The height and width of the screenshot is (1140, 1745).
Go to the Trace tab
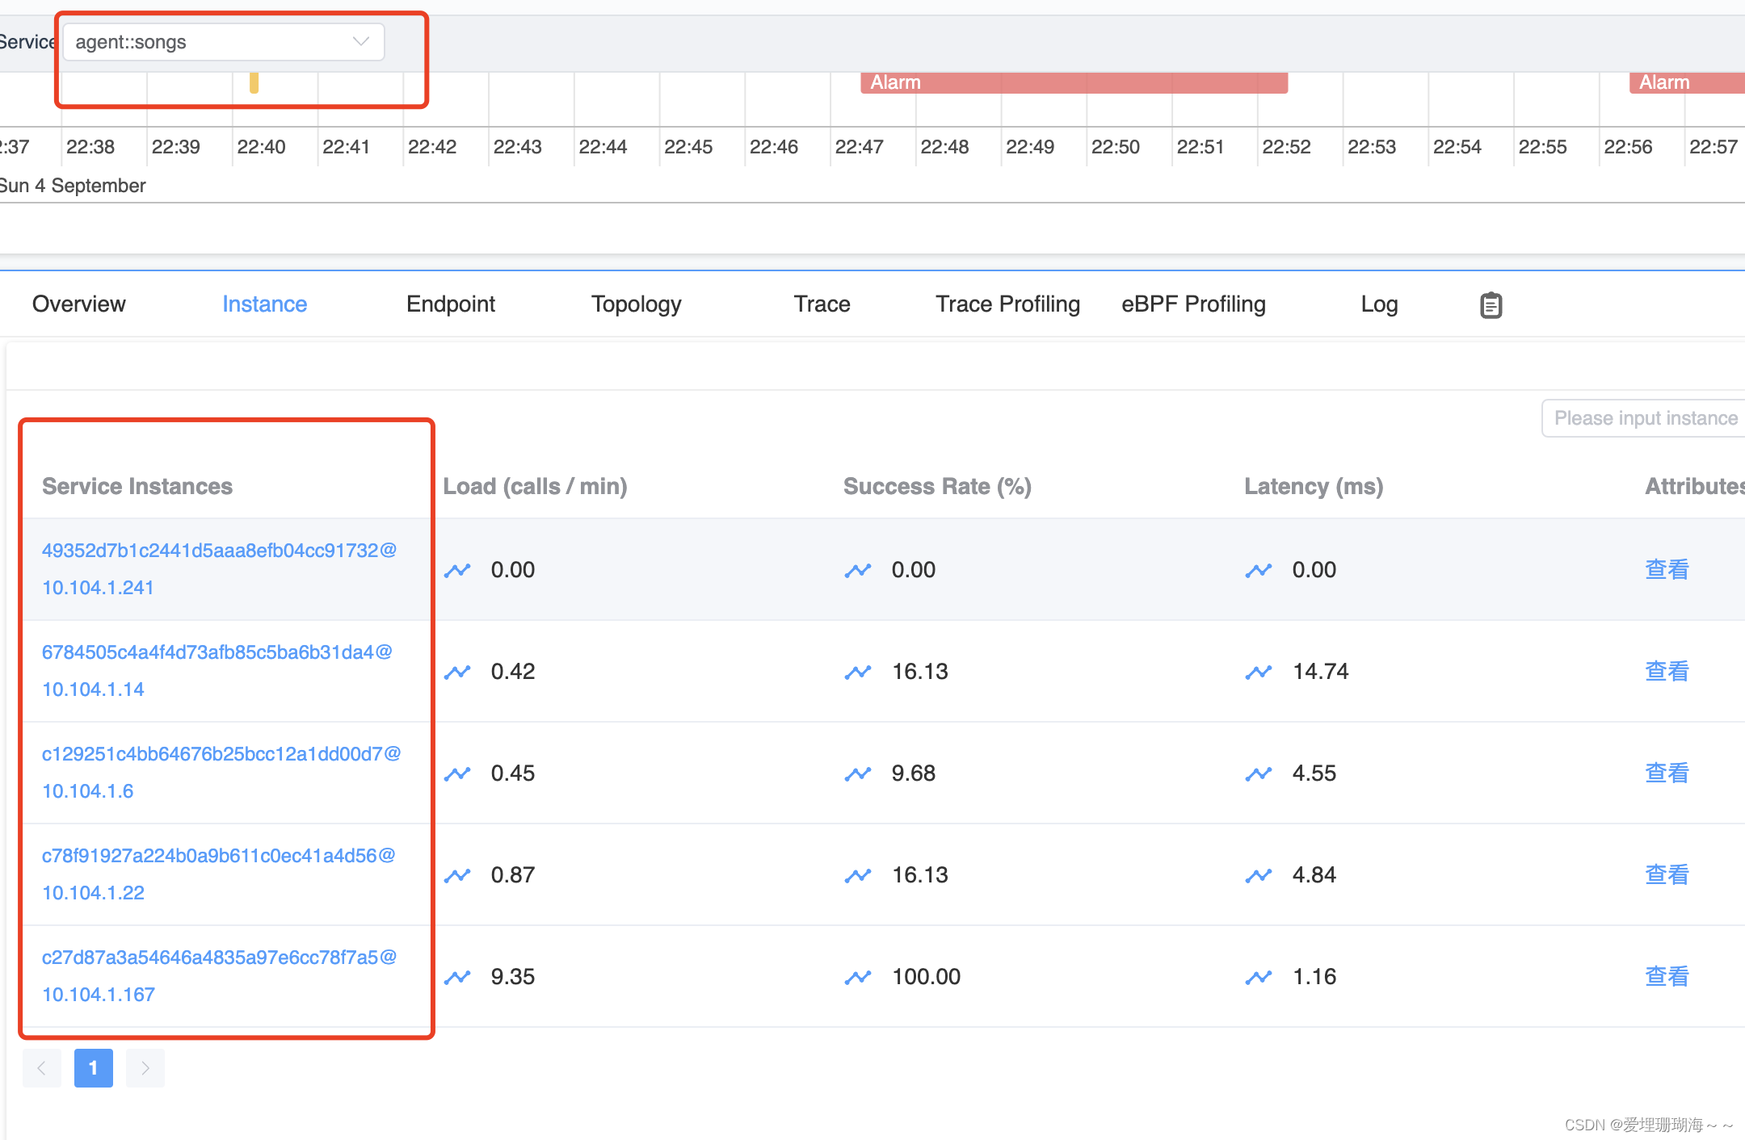click(x=822, y=304)
